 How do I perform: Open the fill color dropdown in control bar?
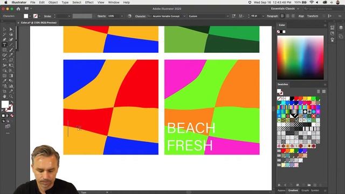point(30,16)
